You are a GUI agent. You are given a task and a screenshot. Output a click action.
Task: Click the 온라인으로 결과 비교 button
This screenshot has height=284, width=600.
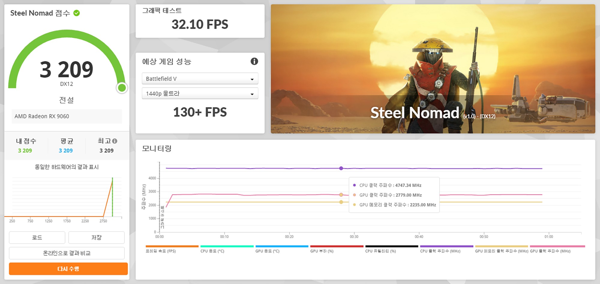tap(67, 253)
